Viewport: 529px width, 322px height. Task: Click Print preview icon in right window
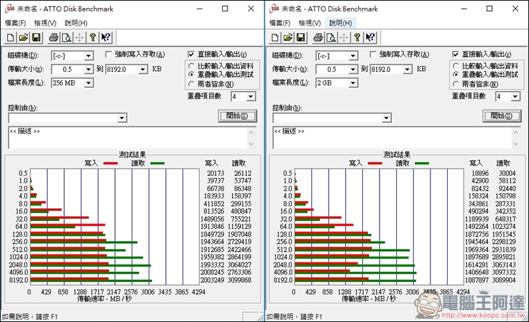coord(331,38)
